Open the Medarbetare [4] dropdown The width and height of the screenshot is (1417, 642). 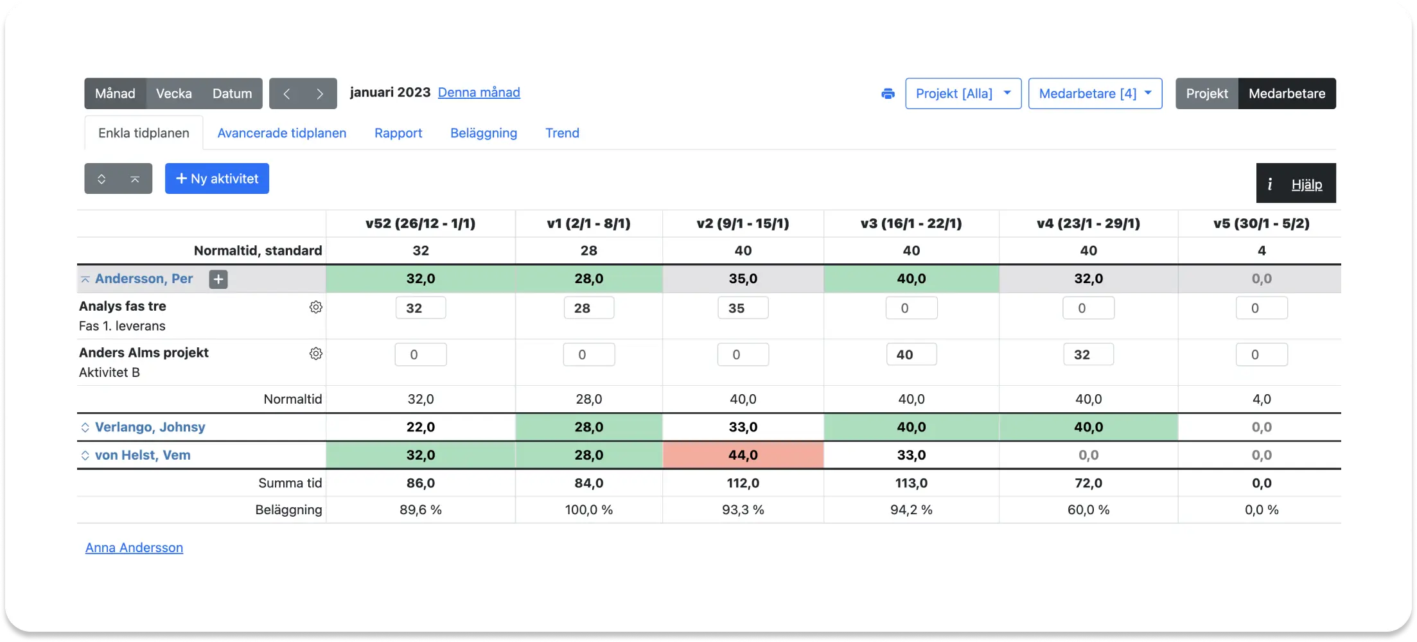click(1095, 94)
